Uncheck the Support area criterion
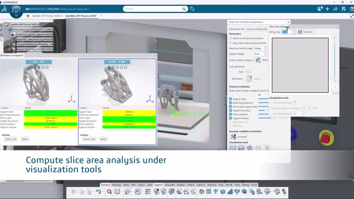This screenshot has height=199, width=354. click(x=230, y=99)
